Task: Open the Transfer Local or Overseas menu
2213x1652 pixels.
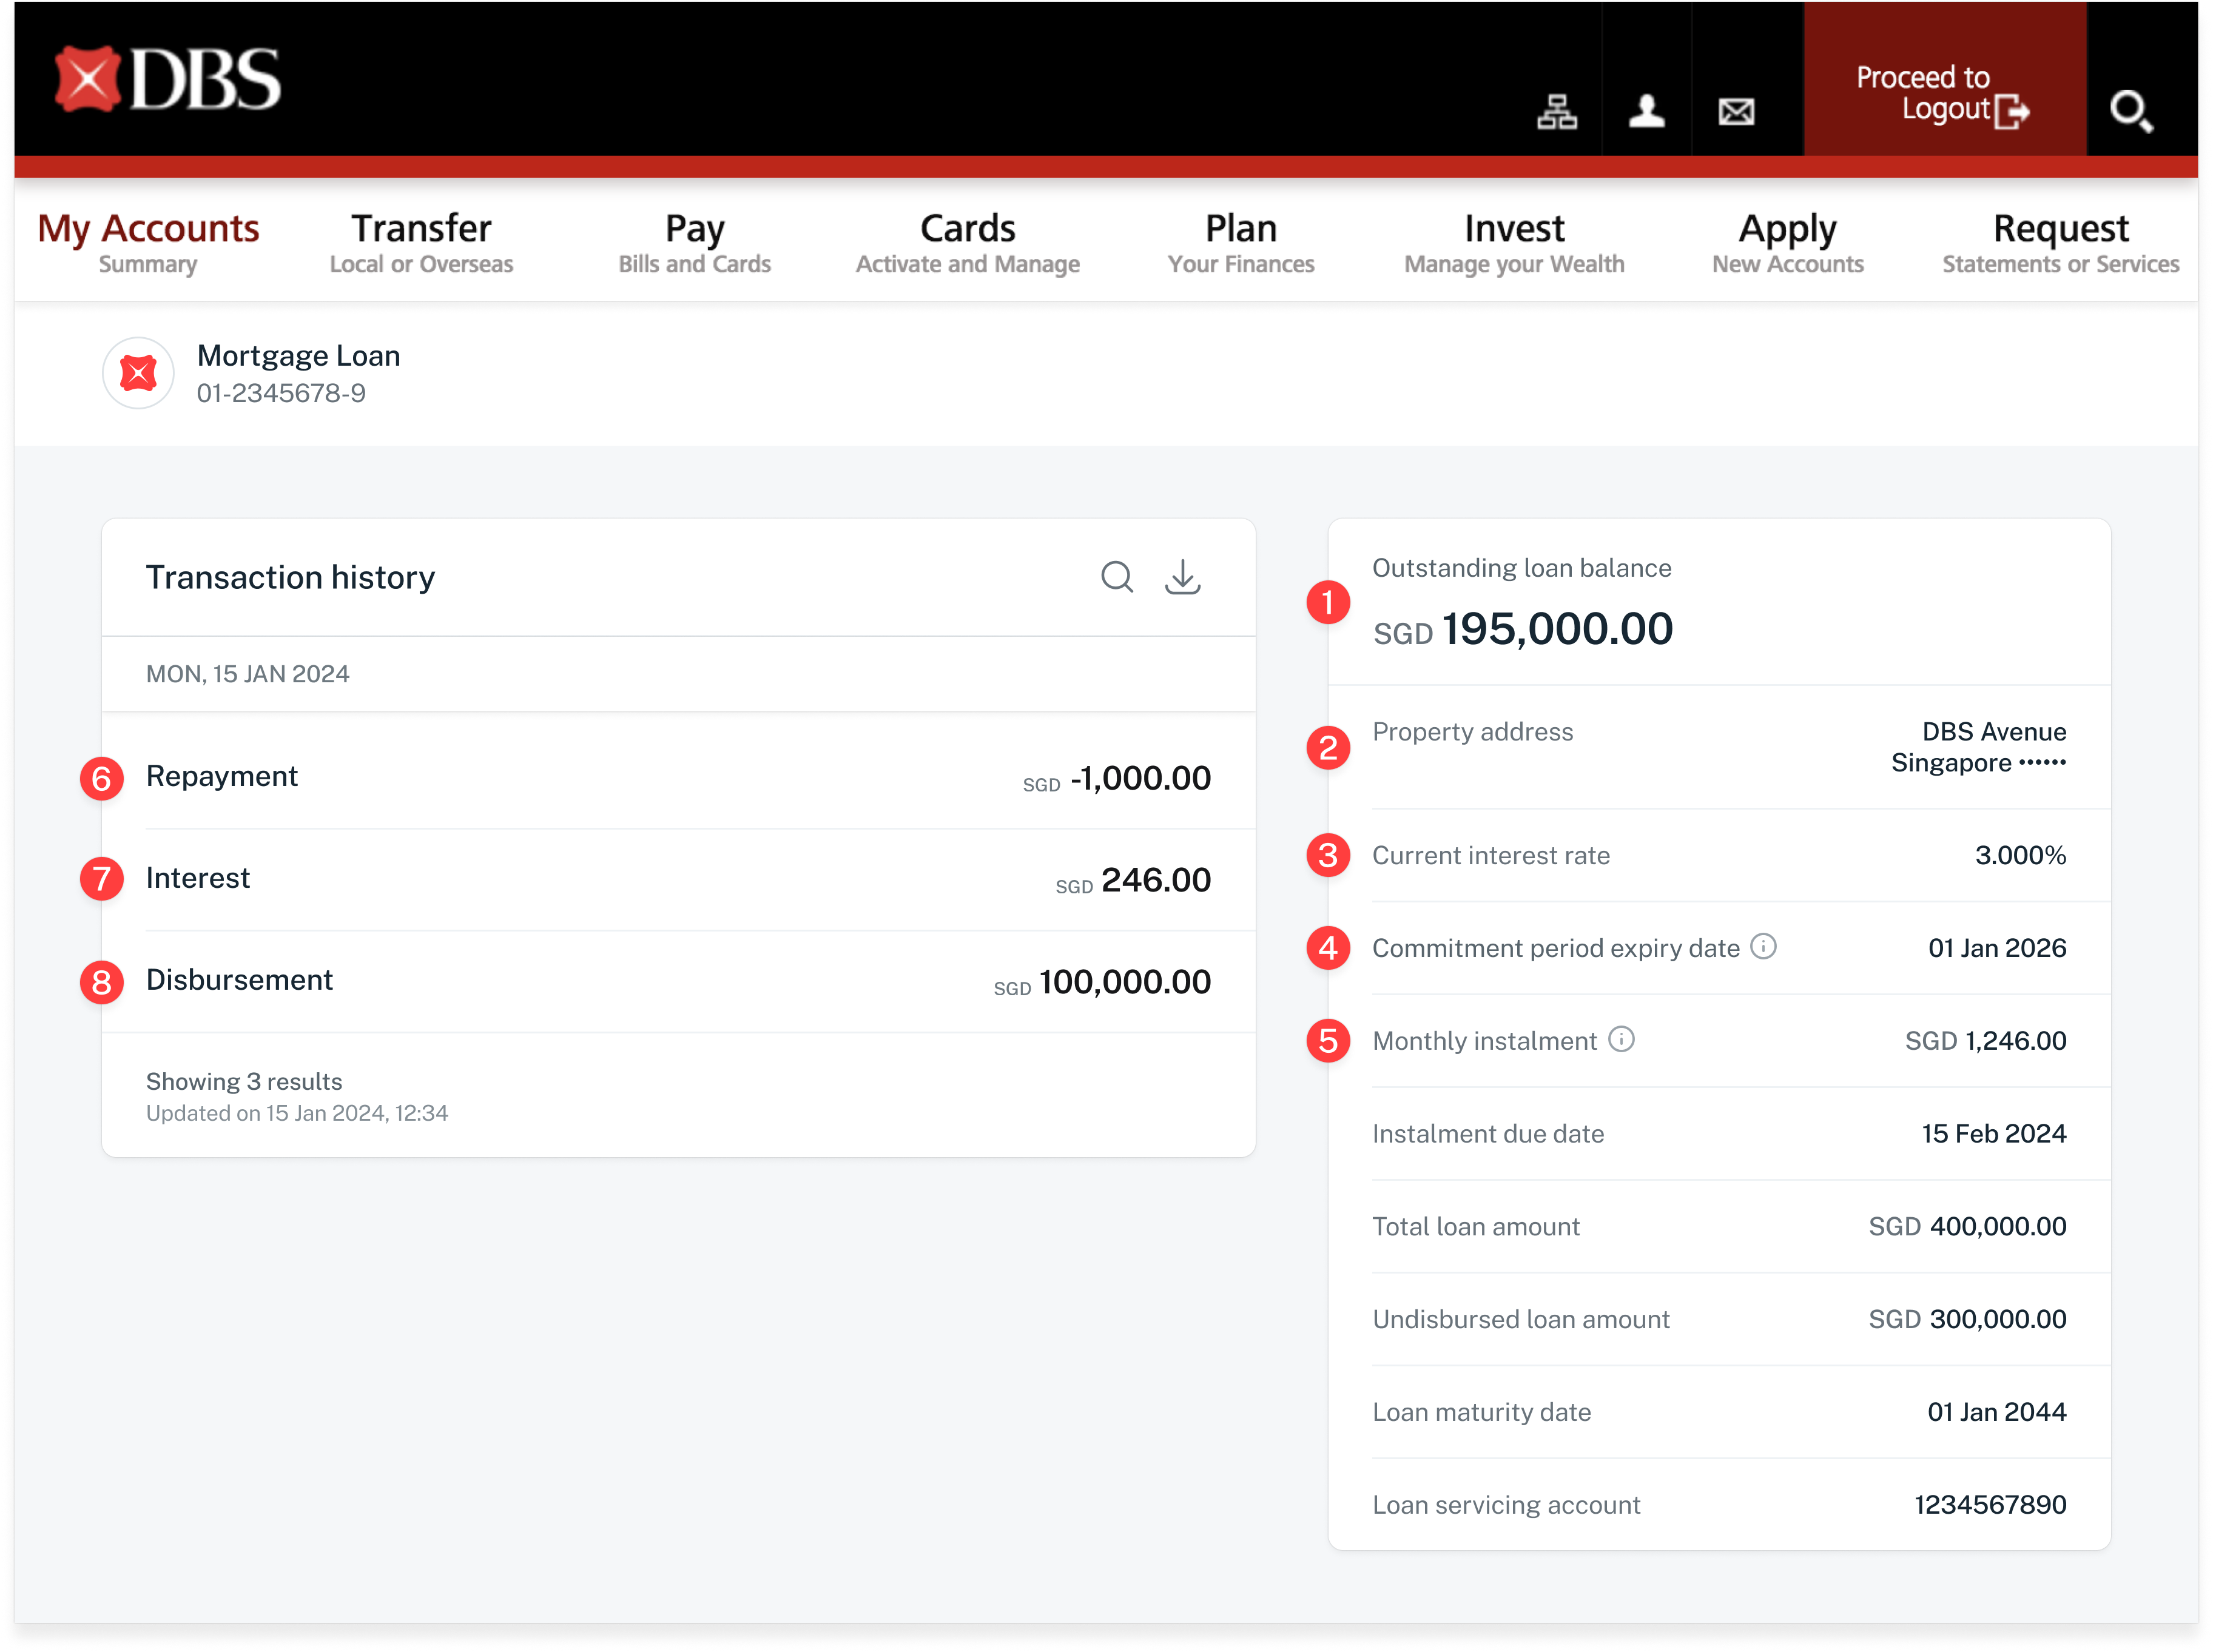Action: pos(421,242)
